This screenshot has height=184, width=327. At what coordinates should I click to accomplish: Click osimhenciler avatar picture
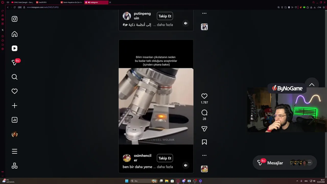(127, 158)
